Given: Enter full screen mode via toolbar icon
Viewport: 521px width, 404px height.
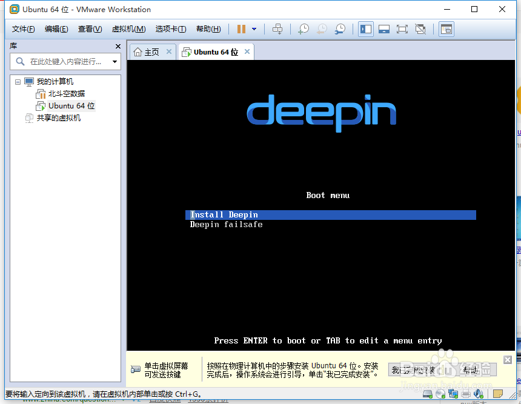Looking at the screenshot, I should pyautogui.click(x=402, y=28).
